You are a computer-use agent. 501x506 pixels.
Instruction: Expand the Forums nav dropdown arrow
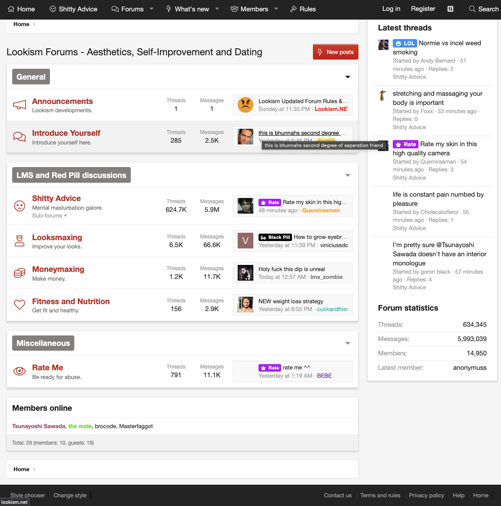pos(151,9)
